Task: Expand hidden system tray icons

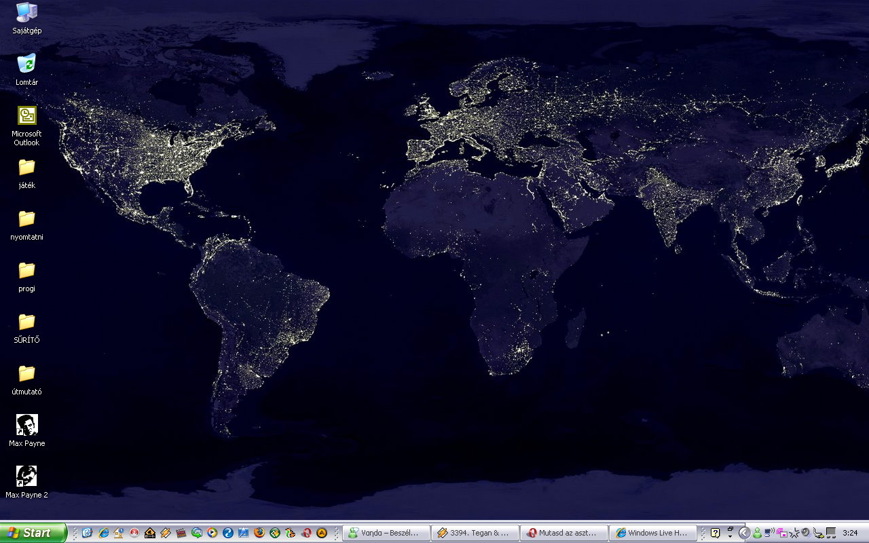Action: coord(745,533)
